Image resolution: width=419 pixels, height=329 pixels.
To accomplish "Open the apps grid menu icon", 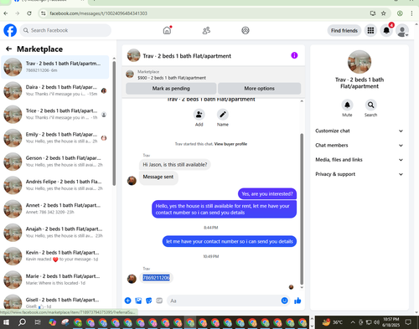I will [370, 30].
